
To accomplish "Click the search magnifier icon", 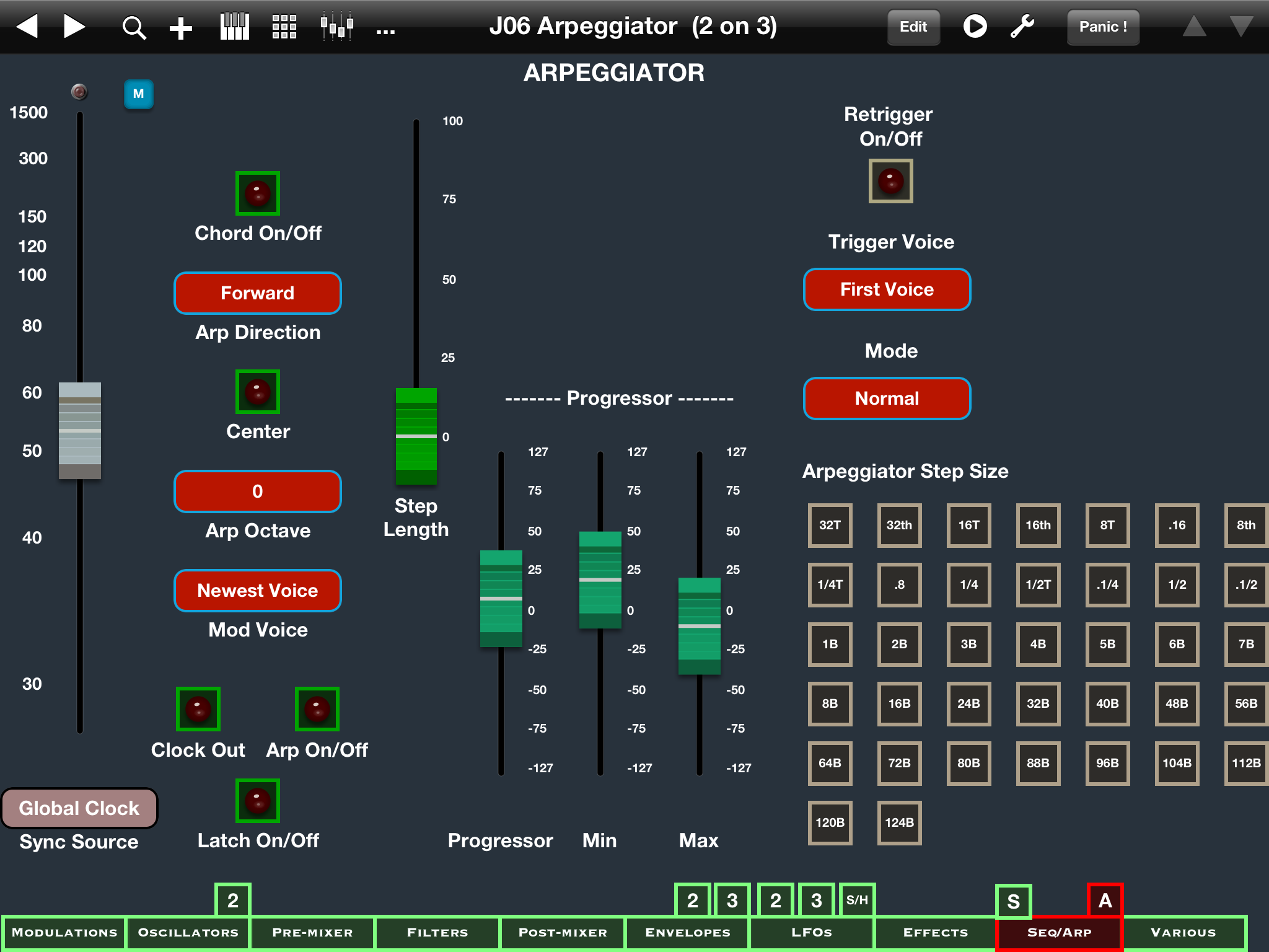I will pyautogui.click(x=134, y=27).
